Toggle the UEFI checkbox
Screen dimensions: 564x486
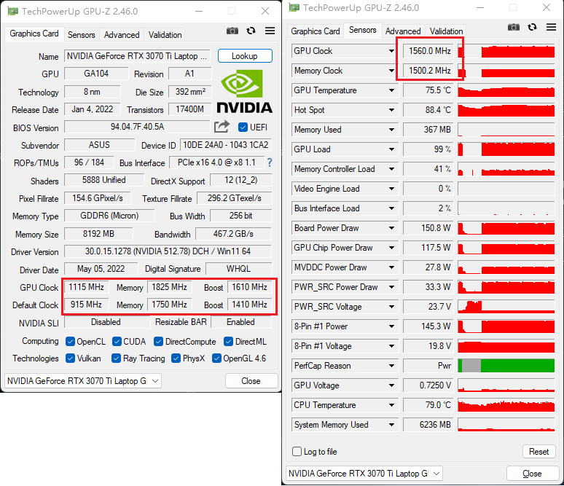click(243, 128)
